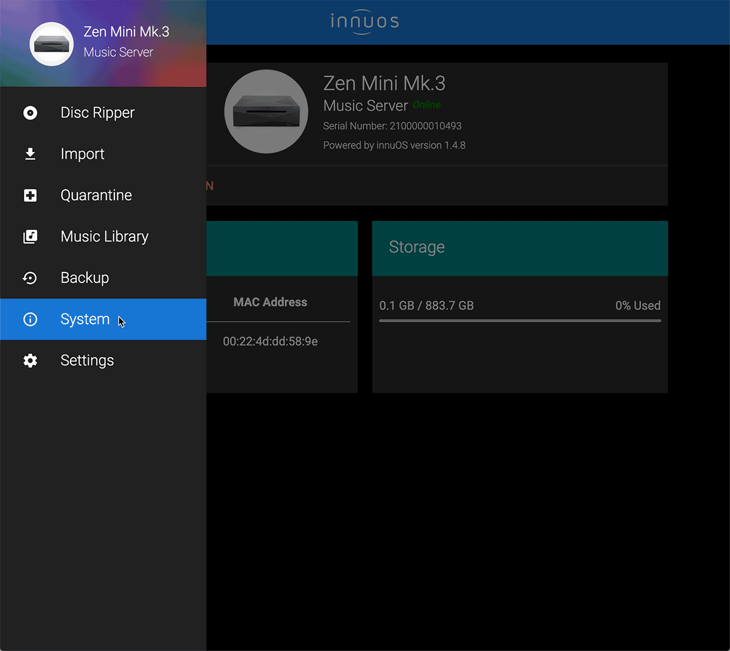Image resolution: width=730 pixels, height=651 pixels.
Task: Click the MAC address value 00:22:4d:dd:58:9e
Action: [x=270, y=341]
